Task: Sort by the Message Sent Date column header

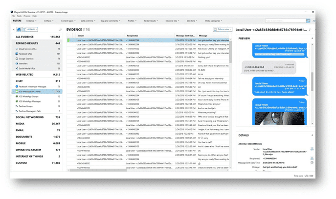Action: 185,36
